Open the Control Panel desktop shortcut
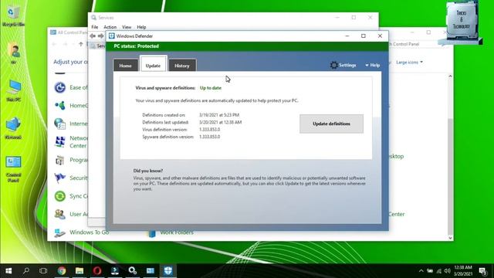Viewport: 494px width, 278px height. coord(14,169)
